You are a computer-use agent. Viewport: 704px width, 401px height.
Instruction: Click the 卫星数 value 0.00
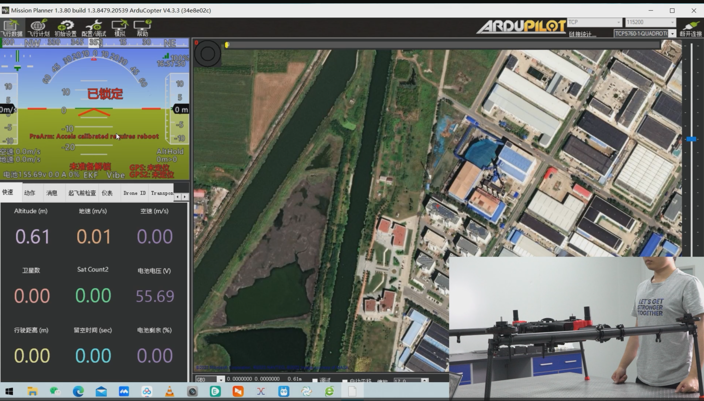click(32, 296)
